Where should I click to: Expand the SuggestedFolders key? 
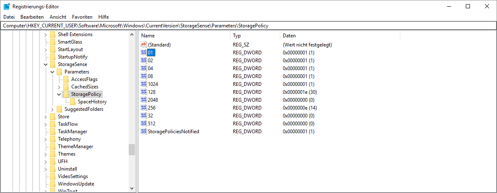(x=52, y=109)
